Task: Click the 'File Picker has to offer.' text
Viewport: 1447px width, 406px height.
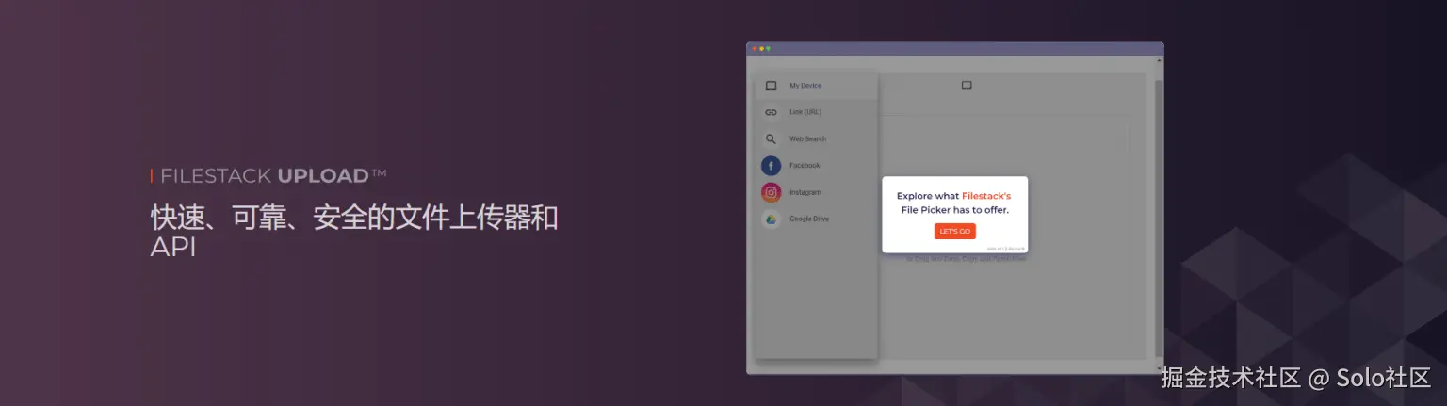Action: [954, 210]
